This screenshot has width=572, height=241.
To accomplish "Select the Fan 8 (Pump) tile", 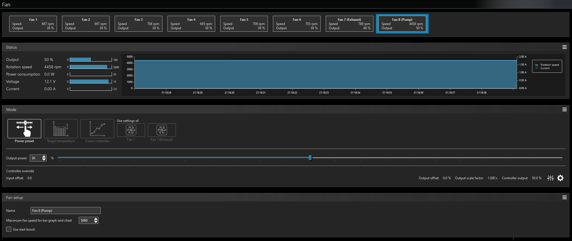I will [x=402, y=24].
